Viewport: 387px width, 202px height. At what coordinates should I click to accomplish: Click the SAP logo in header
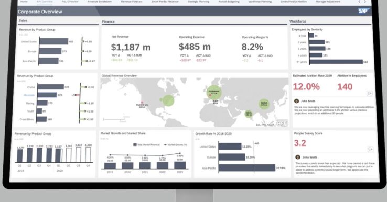364,10
